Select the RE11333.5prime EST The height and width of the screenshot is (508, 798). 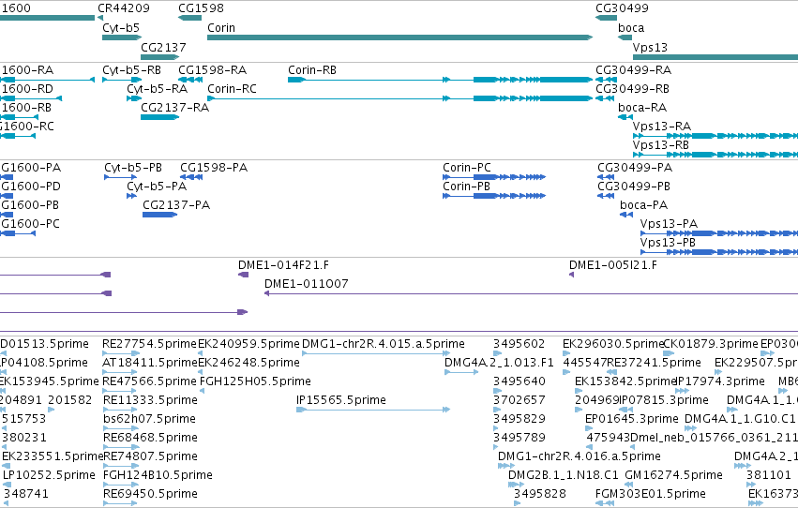coord(120,410)
